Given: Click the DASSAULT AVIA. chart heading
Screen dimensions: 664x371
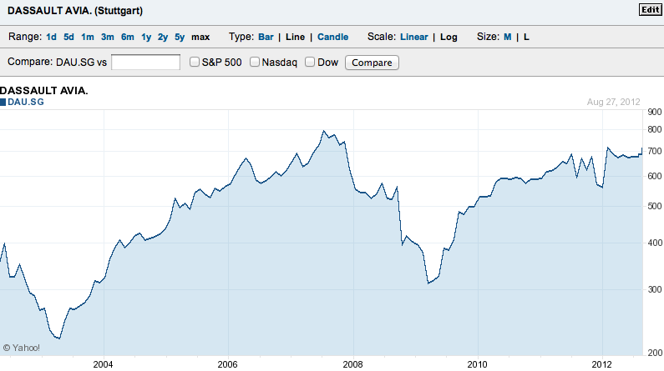Looking at the screenshot, I should coord(44,90).
